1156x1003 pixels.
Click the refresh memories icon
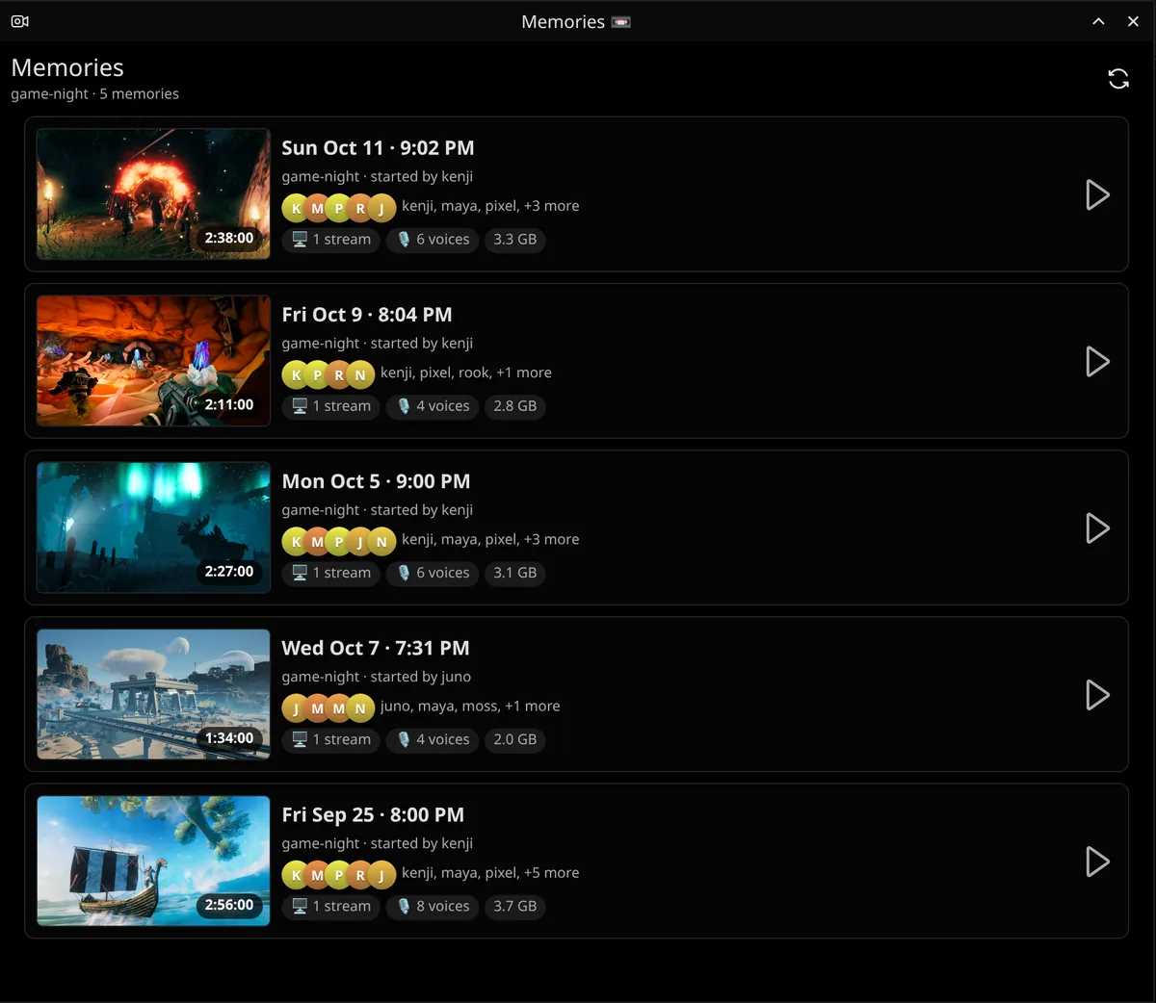(1117, 79)
